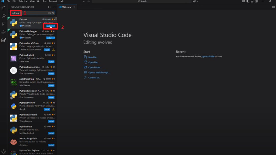Open the Customize Layout icon

(x=243, y=1)
